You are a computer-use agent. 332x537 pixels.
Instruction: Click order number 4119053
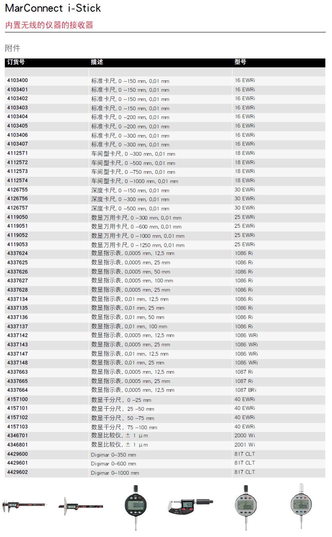[x=18, y=245]
